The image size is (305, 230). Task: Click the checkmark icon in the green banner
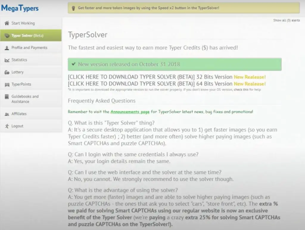click(x=74, y=64)
